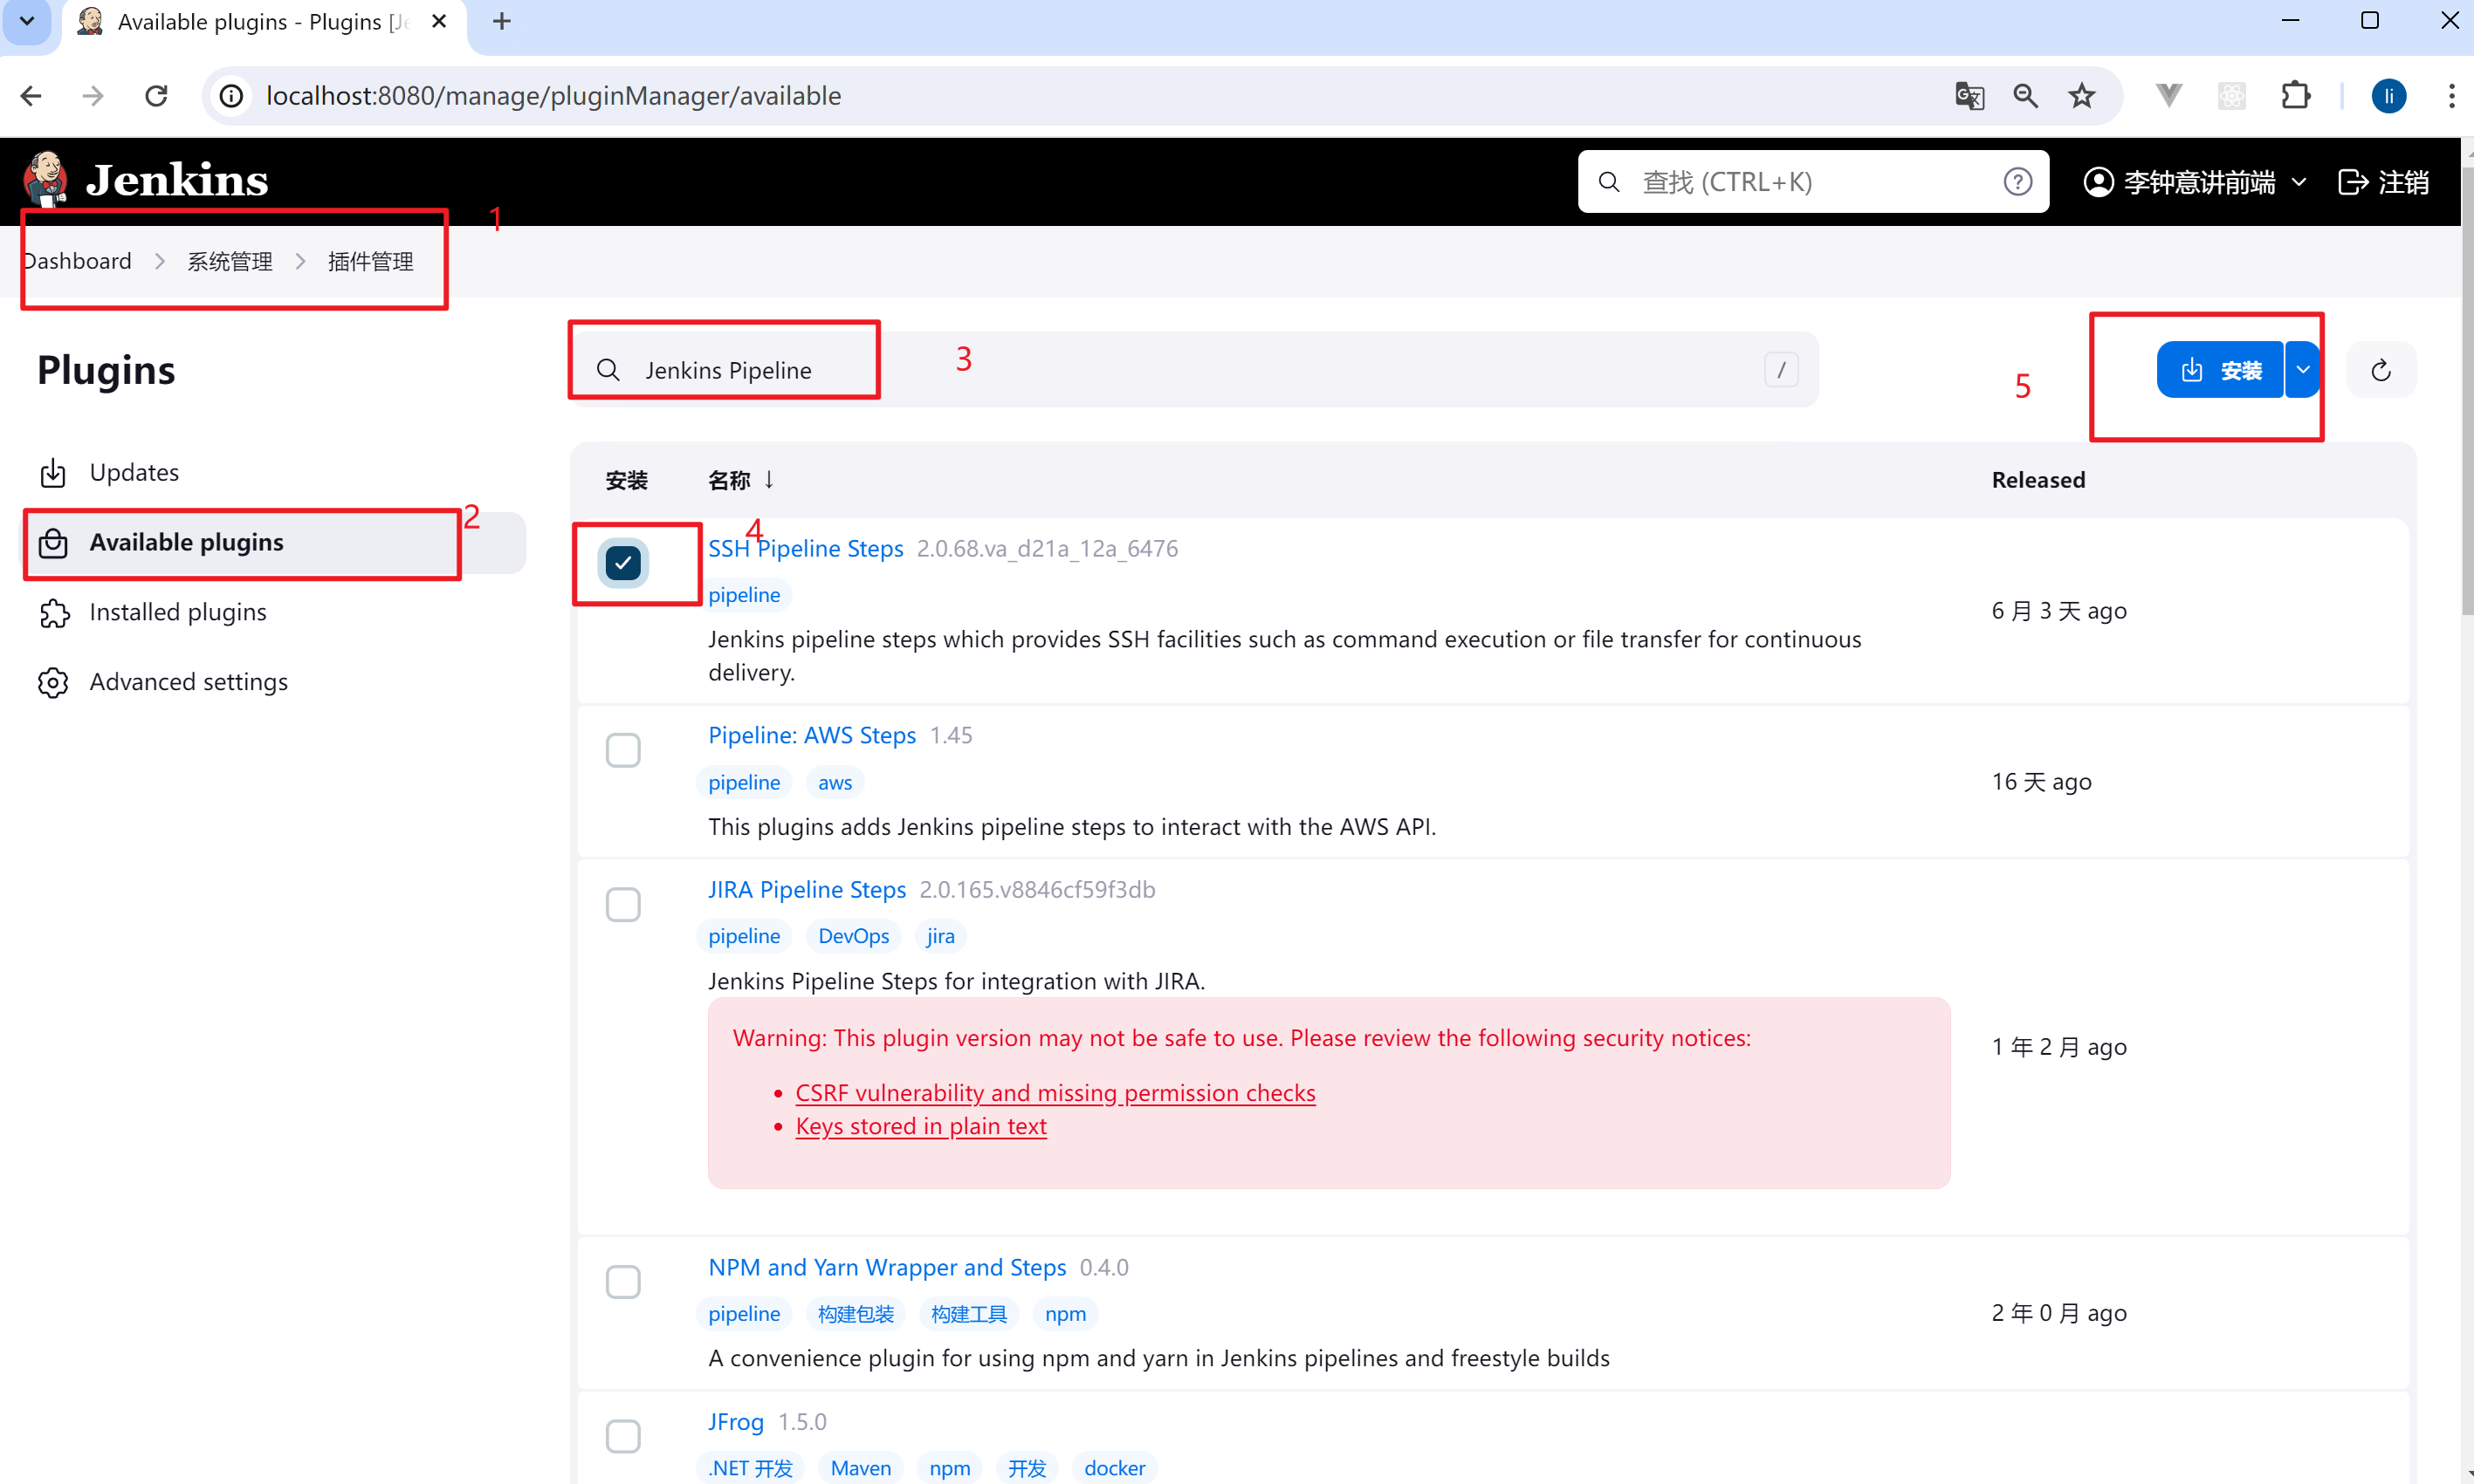
Task: Expand the 安装 button dropdown arrow
Action: coord(2303,370)
